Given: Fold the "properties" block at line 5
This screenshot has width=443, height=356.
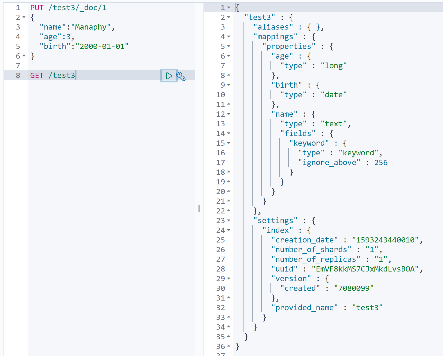Looking at the screenshot, I should point(229,46).
